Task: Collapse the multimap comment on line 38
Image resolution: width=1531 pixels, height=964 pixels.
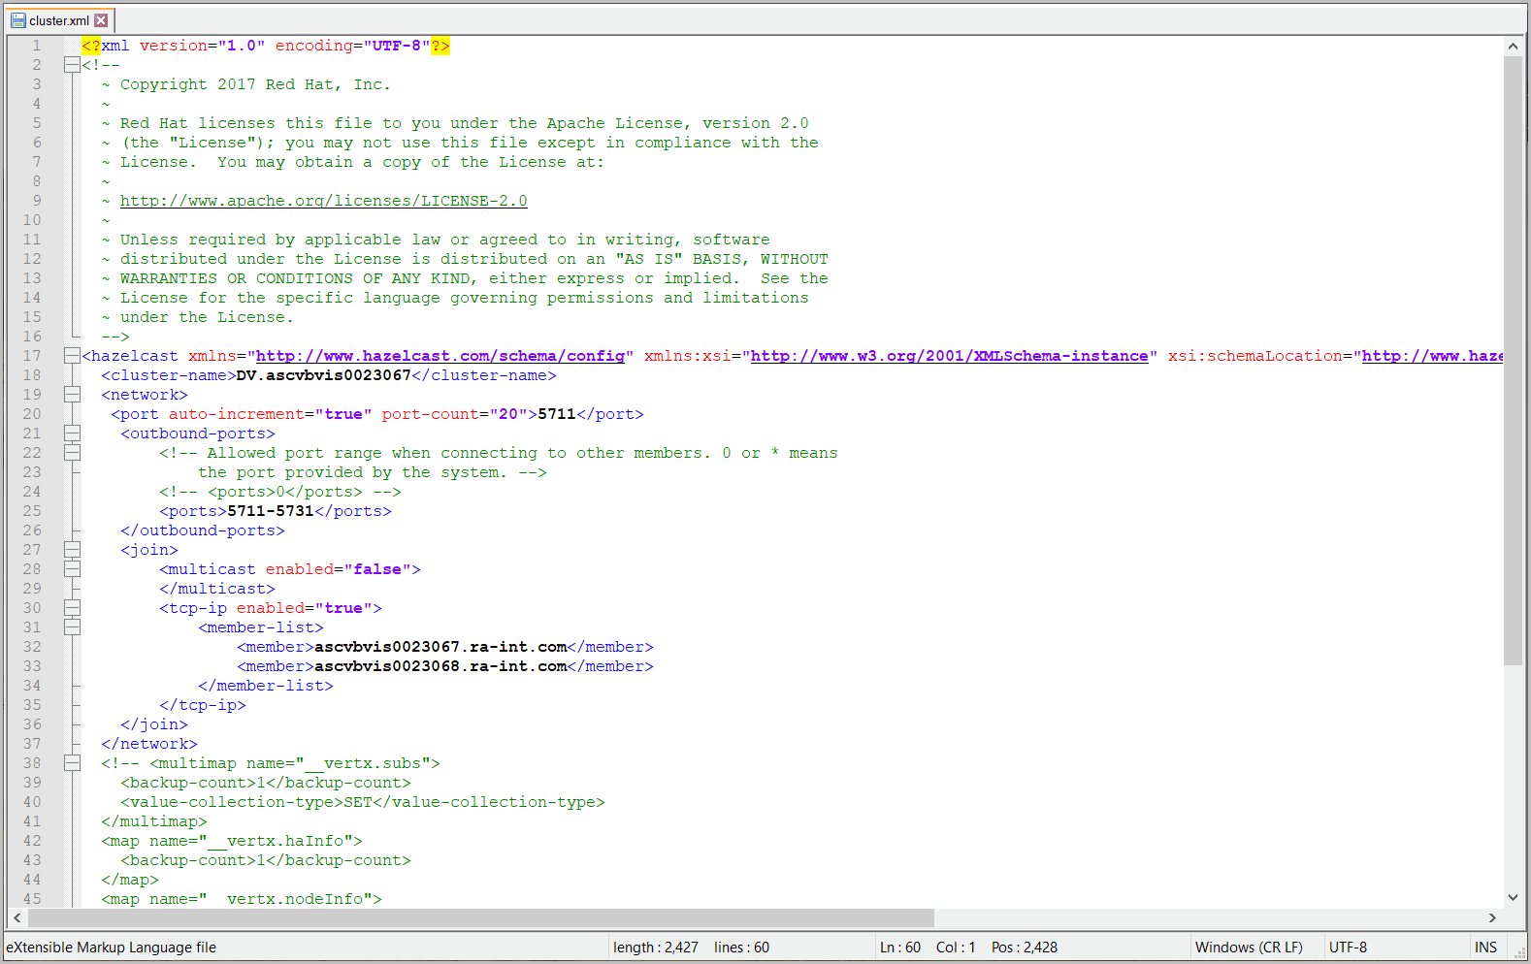Action: (72, 763)
